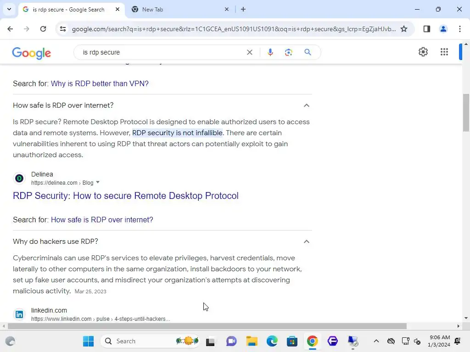Open File Explorer from the taskbar
This screenshot has width=470, height=352.
tap(252, 341)
